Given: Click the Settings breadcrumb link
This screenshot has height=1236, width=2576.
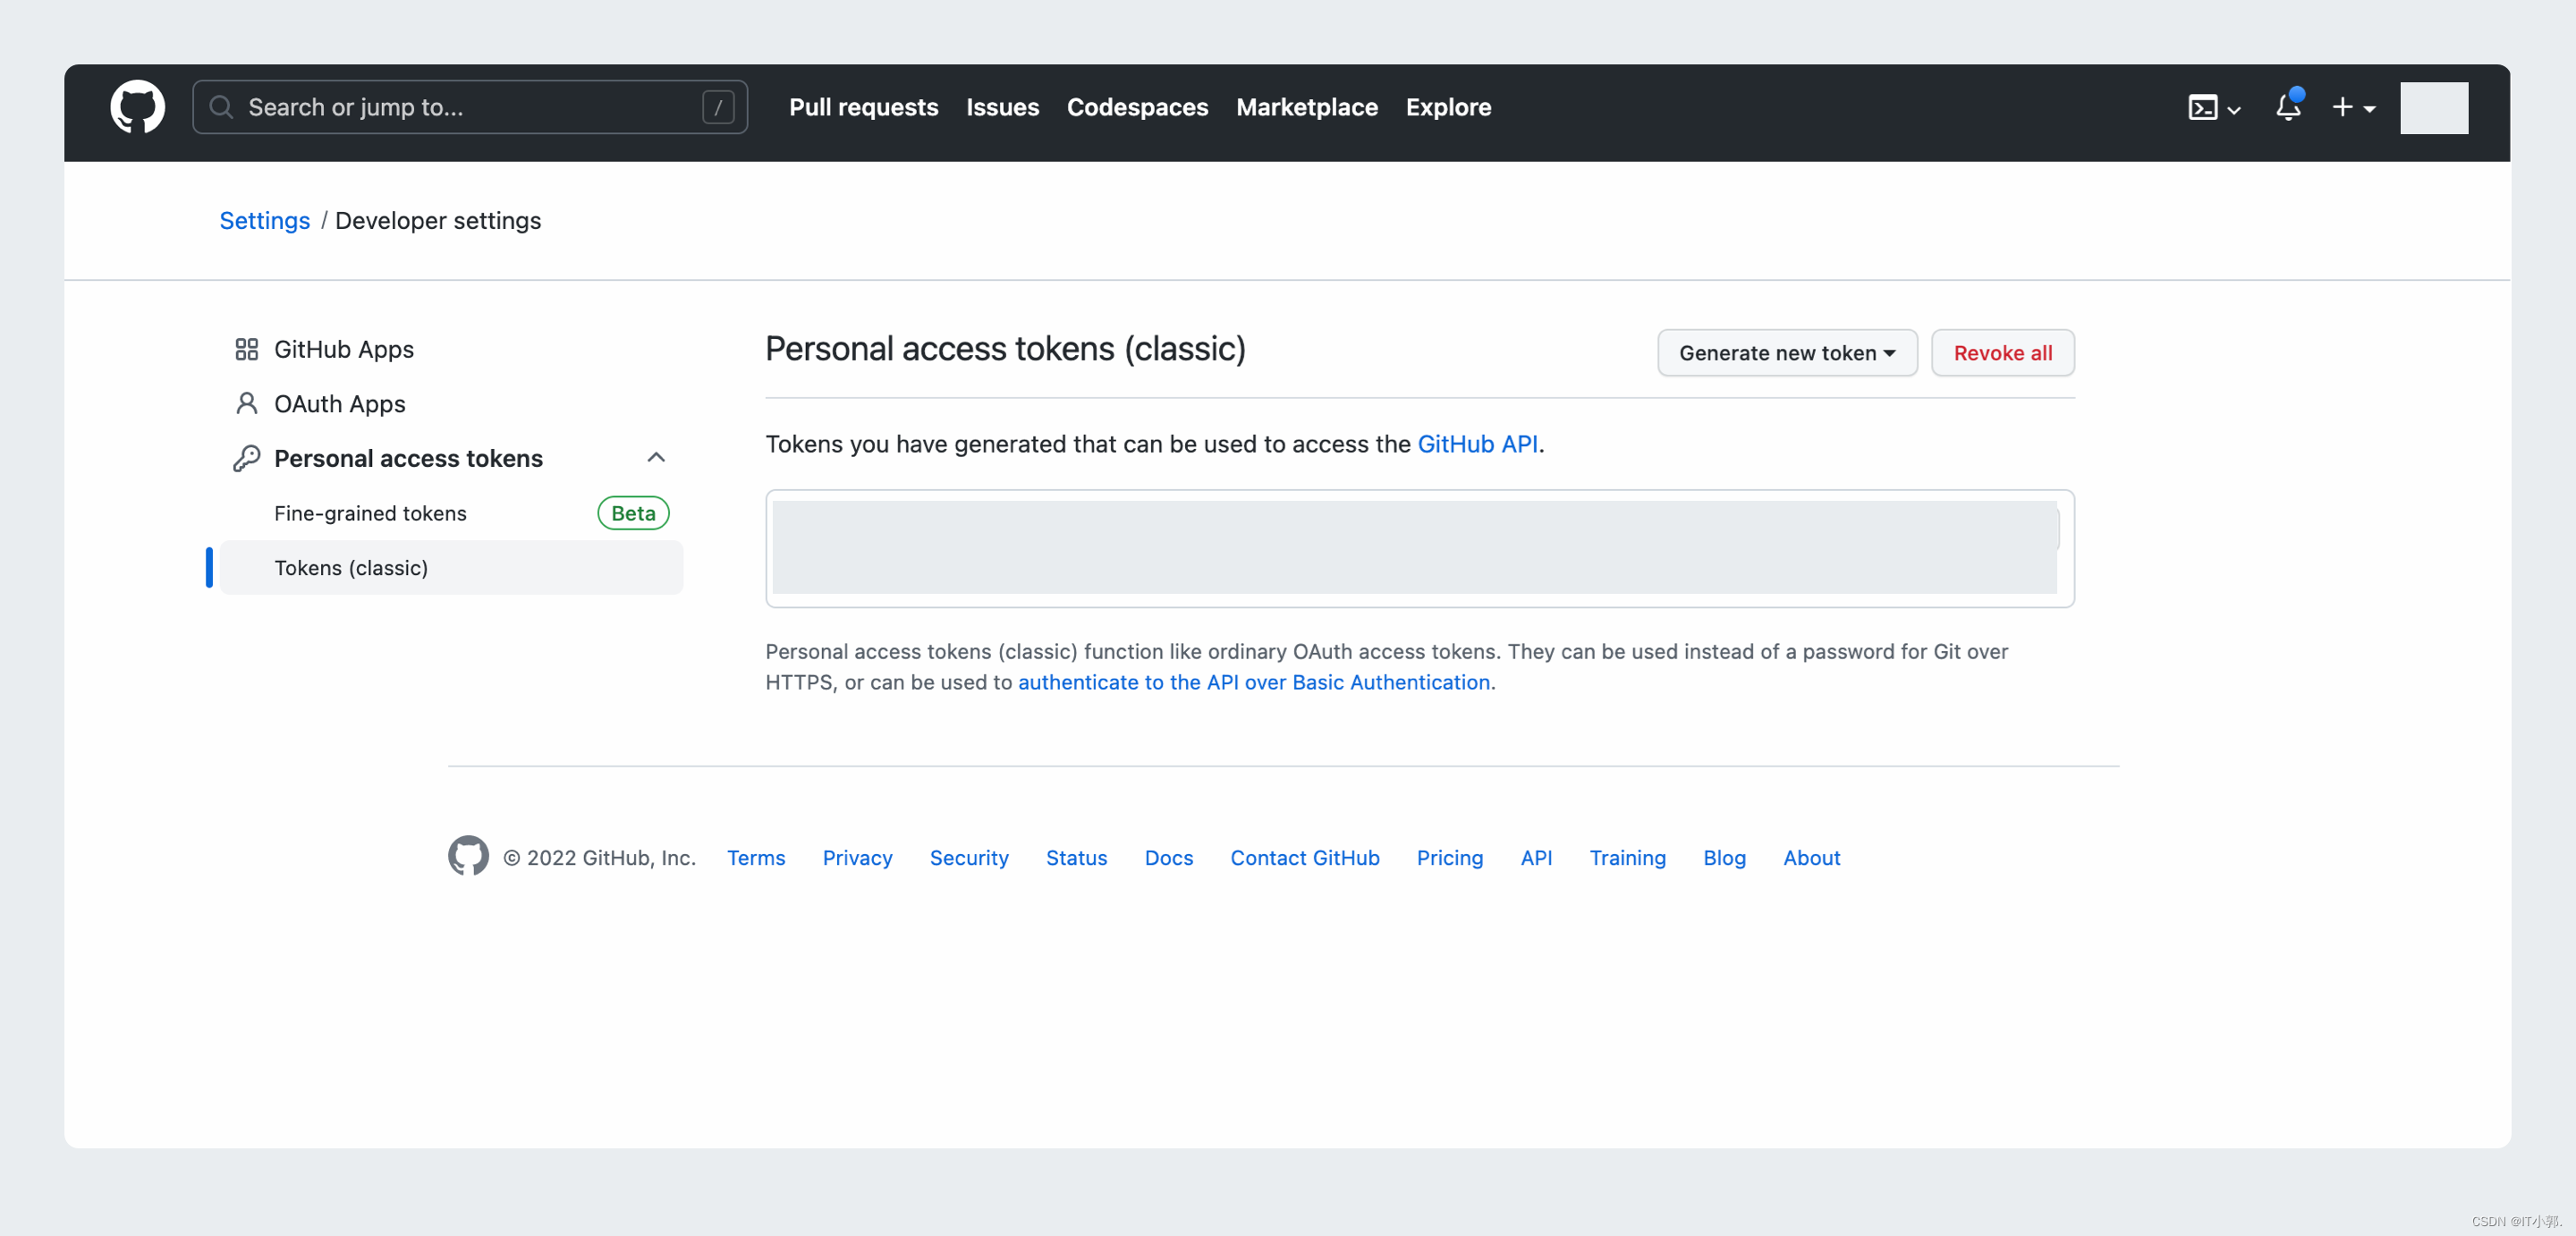Looking at the screenshot, I should click(264, 220).
